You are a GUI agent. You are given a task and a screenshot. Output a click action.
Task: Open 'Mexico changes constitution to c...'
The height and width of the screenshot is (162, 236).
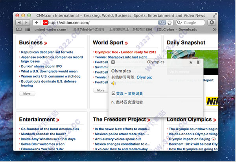122,144
